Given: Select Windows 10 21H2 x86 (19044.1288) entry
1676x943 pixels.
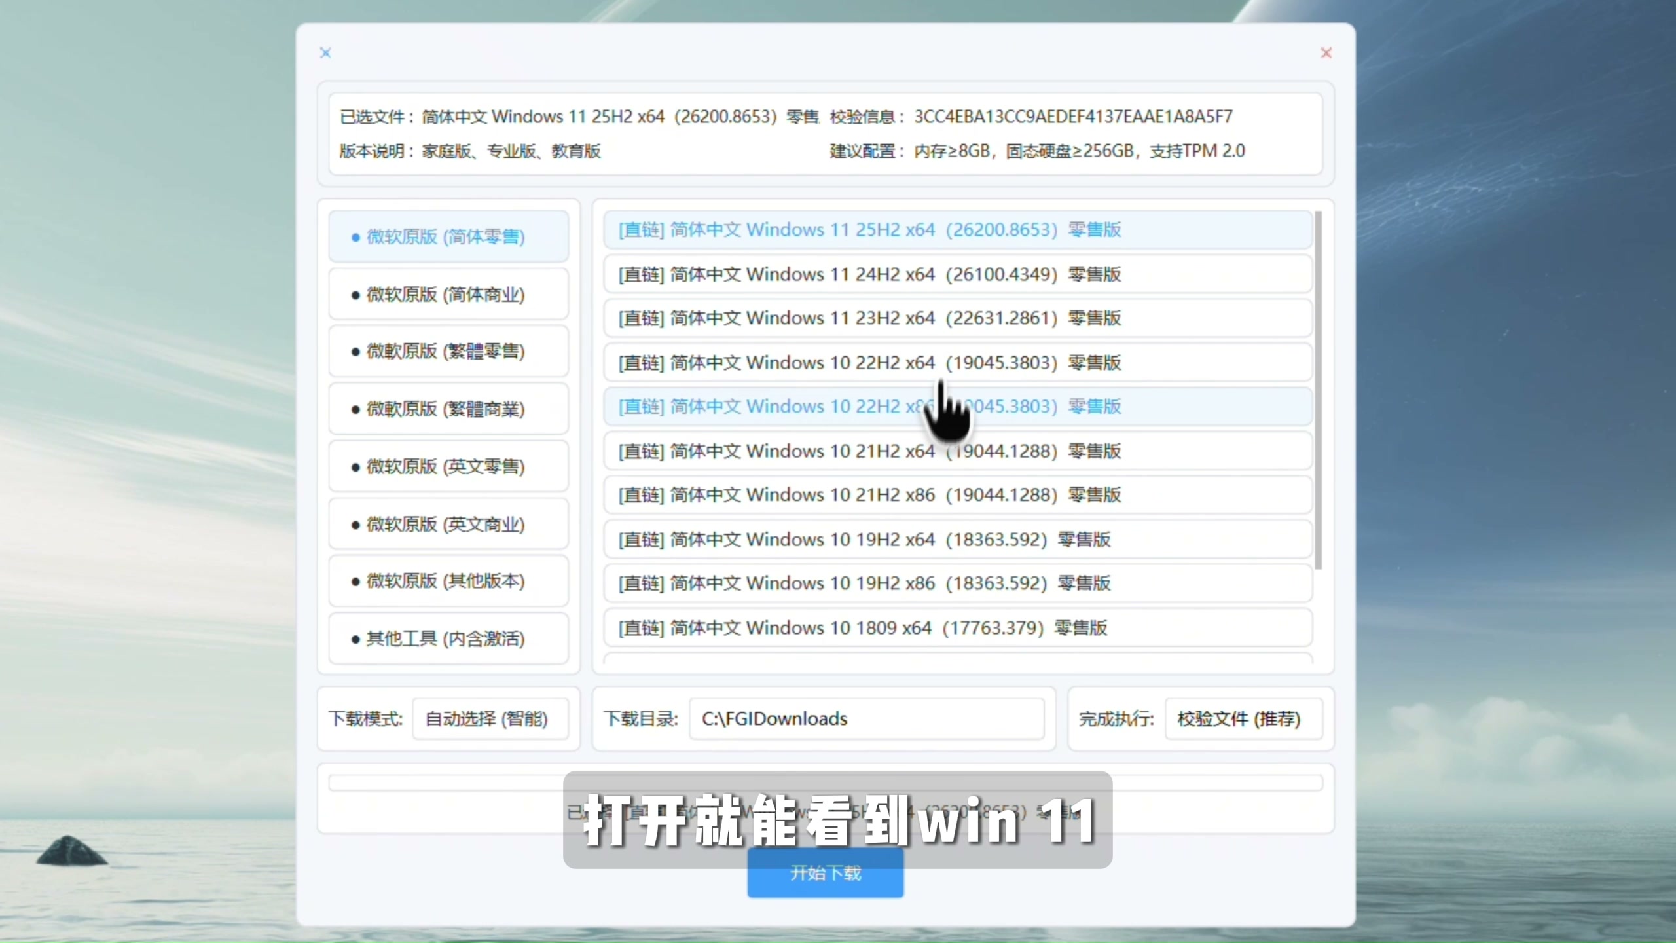Looking at the screenshot, I should coord(958,495).
